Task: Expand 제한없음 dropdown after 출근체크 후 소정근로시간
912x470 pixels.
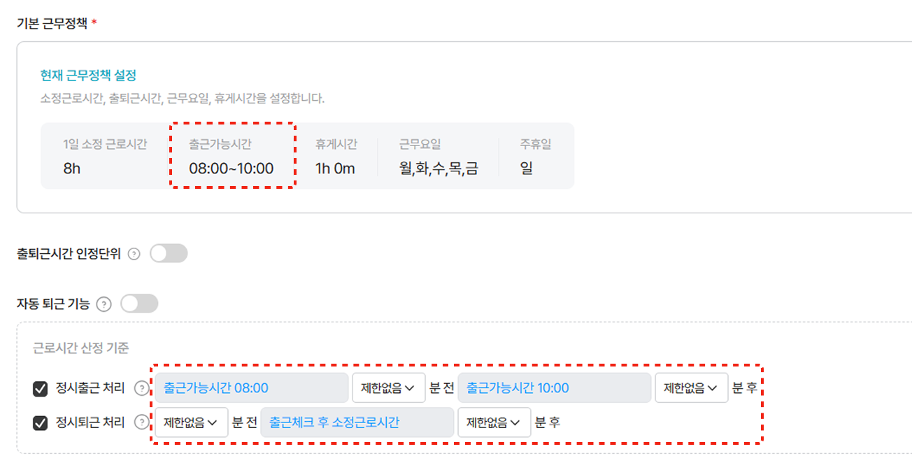Action: 494,422
